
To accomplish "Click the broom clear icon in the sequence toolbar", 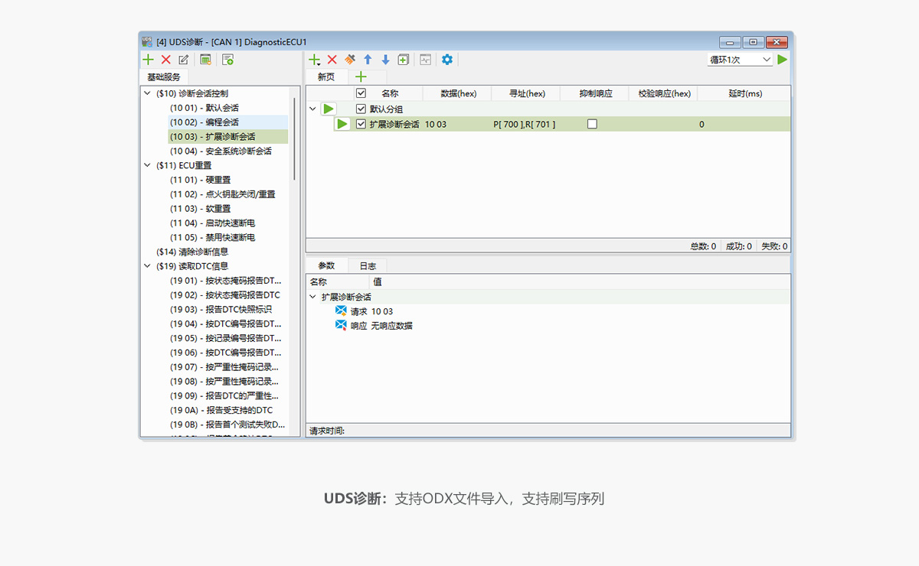I will click(x=350, y=60).
